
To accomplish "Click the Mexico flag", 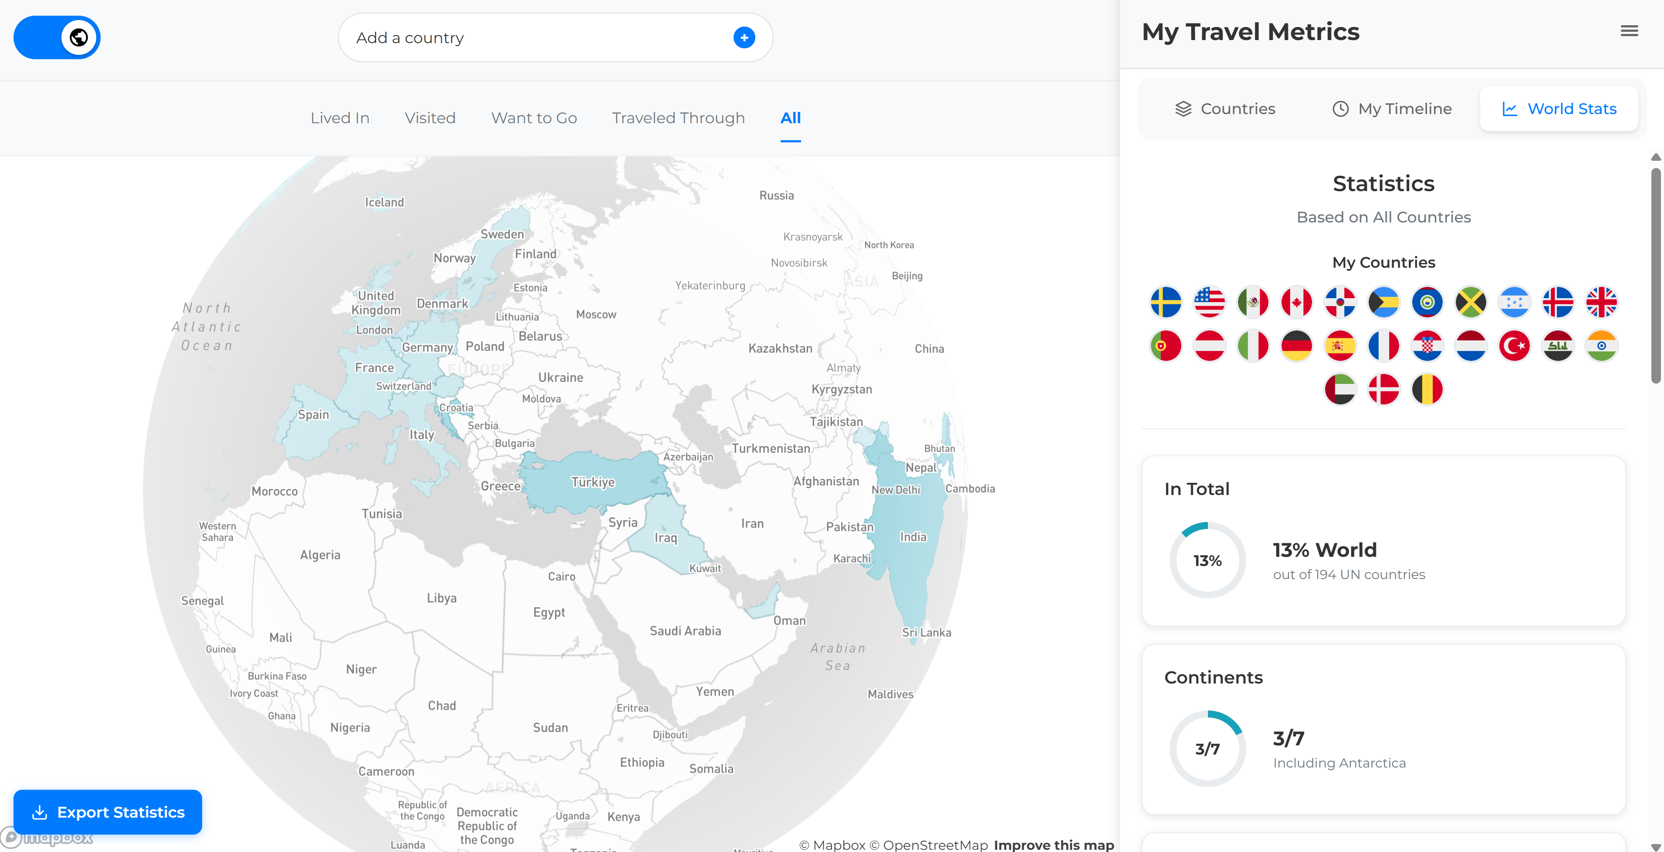I will click(1253, 302).
